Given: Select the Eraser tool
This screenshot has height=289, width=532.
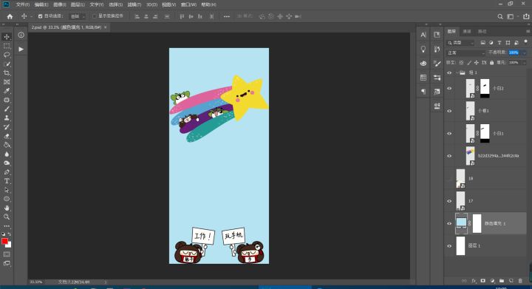Looking at the screenshot, I should (7, 136).
